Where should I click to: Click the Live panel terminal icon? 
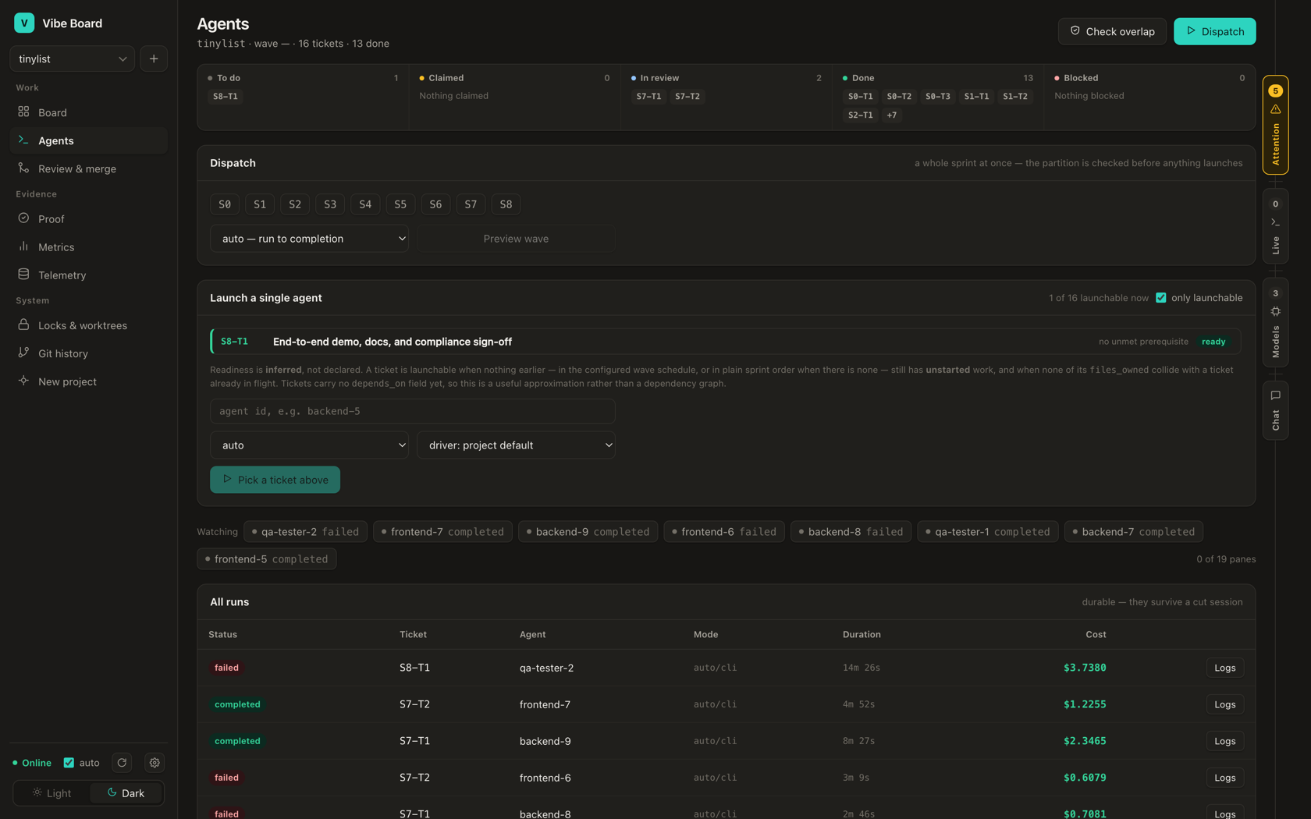tap(1275, 222)
